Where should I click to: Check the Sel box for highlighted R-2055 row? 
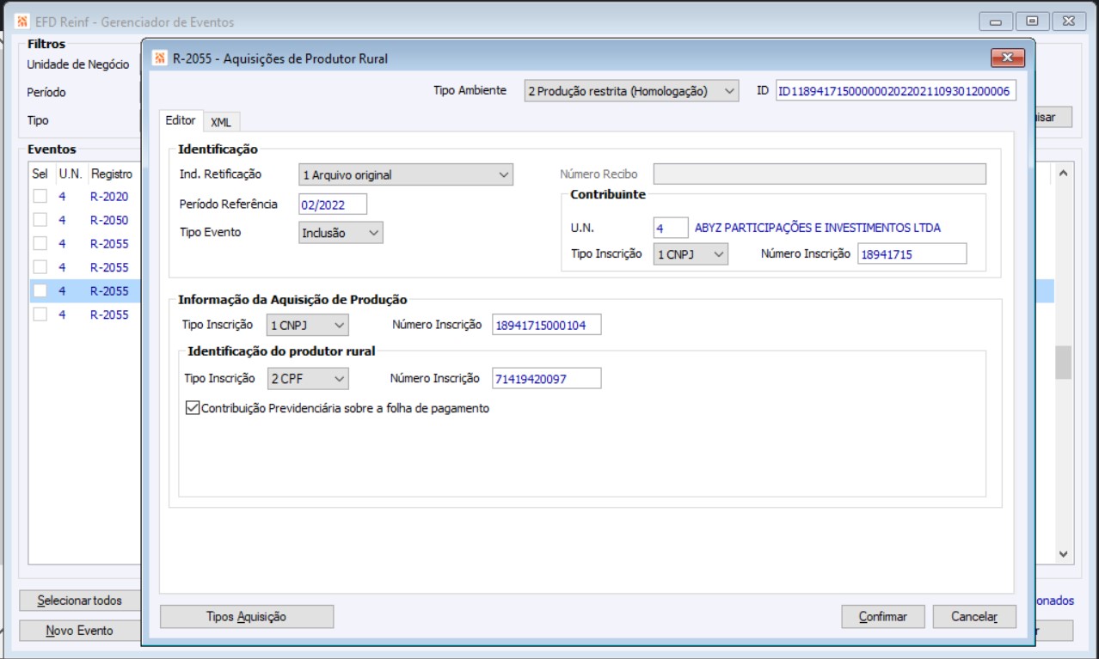tap(40, 291)
